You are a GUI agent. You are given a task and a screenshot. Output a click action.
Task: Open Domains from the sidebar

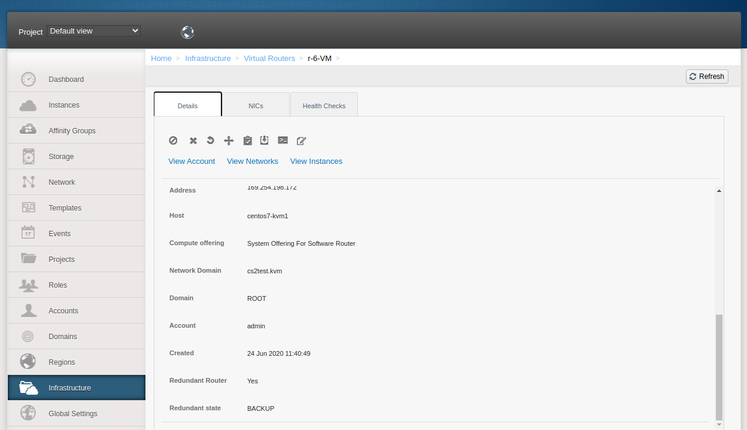click(x=76, y=336)
